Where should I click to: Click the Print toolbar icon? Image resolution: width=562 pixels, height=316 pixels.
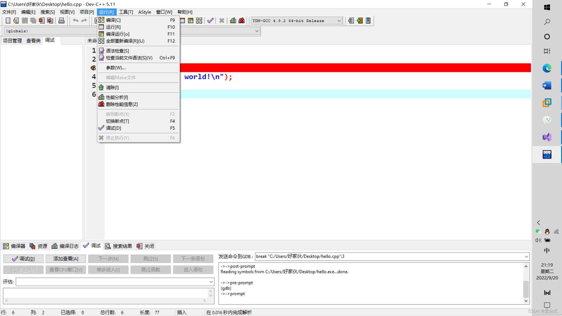point(61,20)
